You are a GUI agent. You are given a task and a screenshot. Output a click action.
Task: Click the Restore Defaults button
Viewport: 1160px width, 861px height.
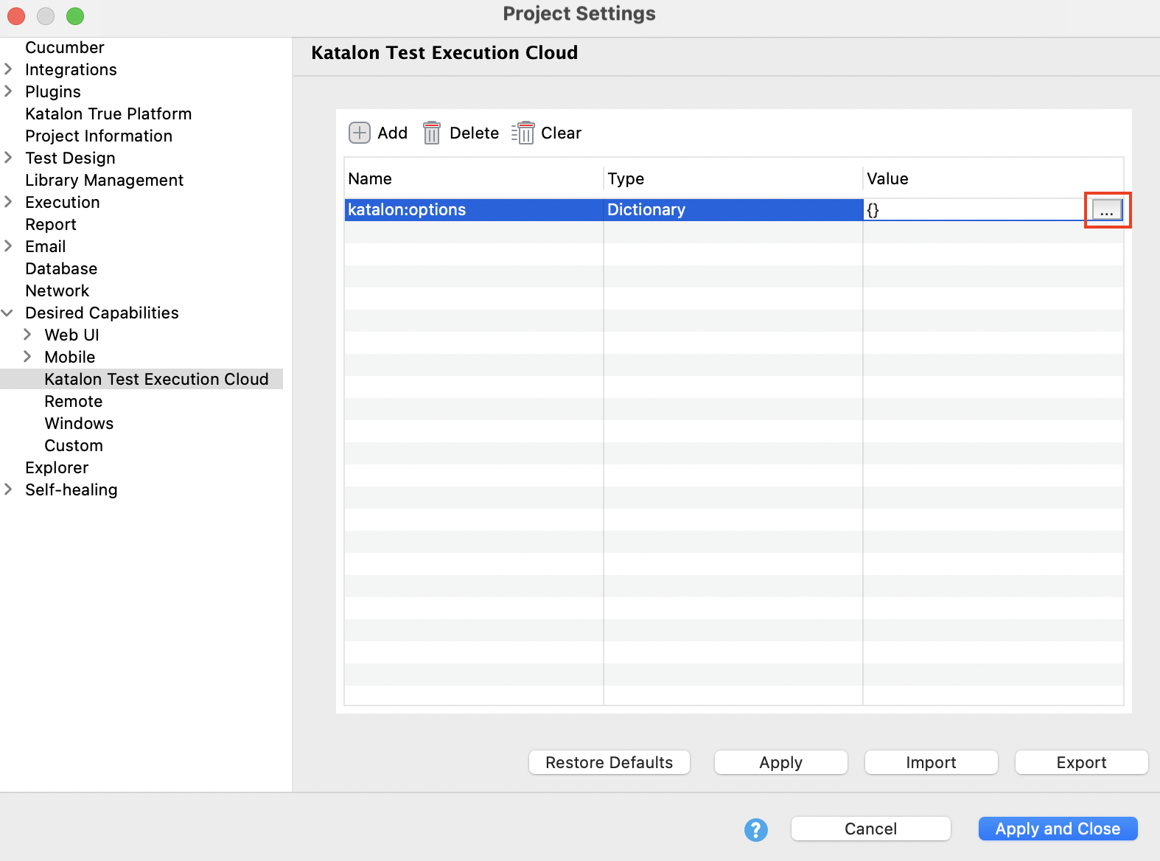click(609, 762)
